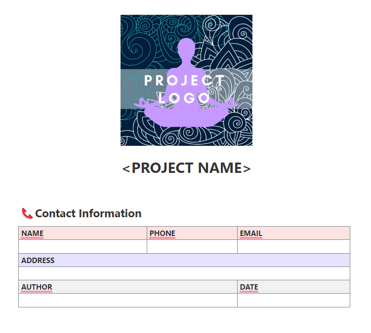This screenshot has height=333, width=371.
Task: Focus the blank cell under AUTHOR
Action: pyautogui.click(x=127, y=300)
